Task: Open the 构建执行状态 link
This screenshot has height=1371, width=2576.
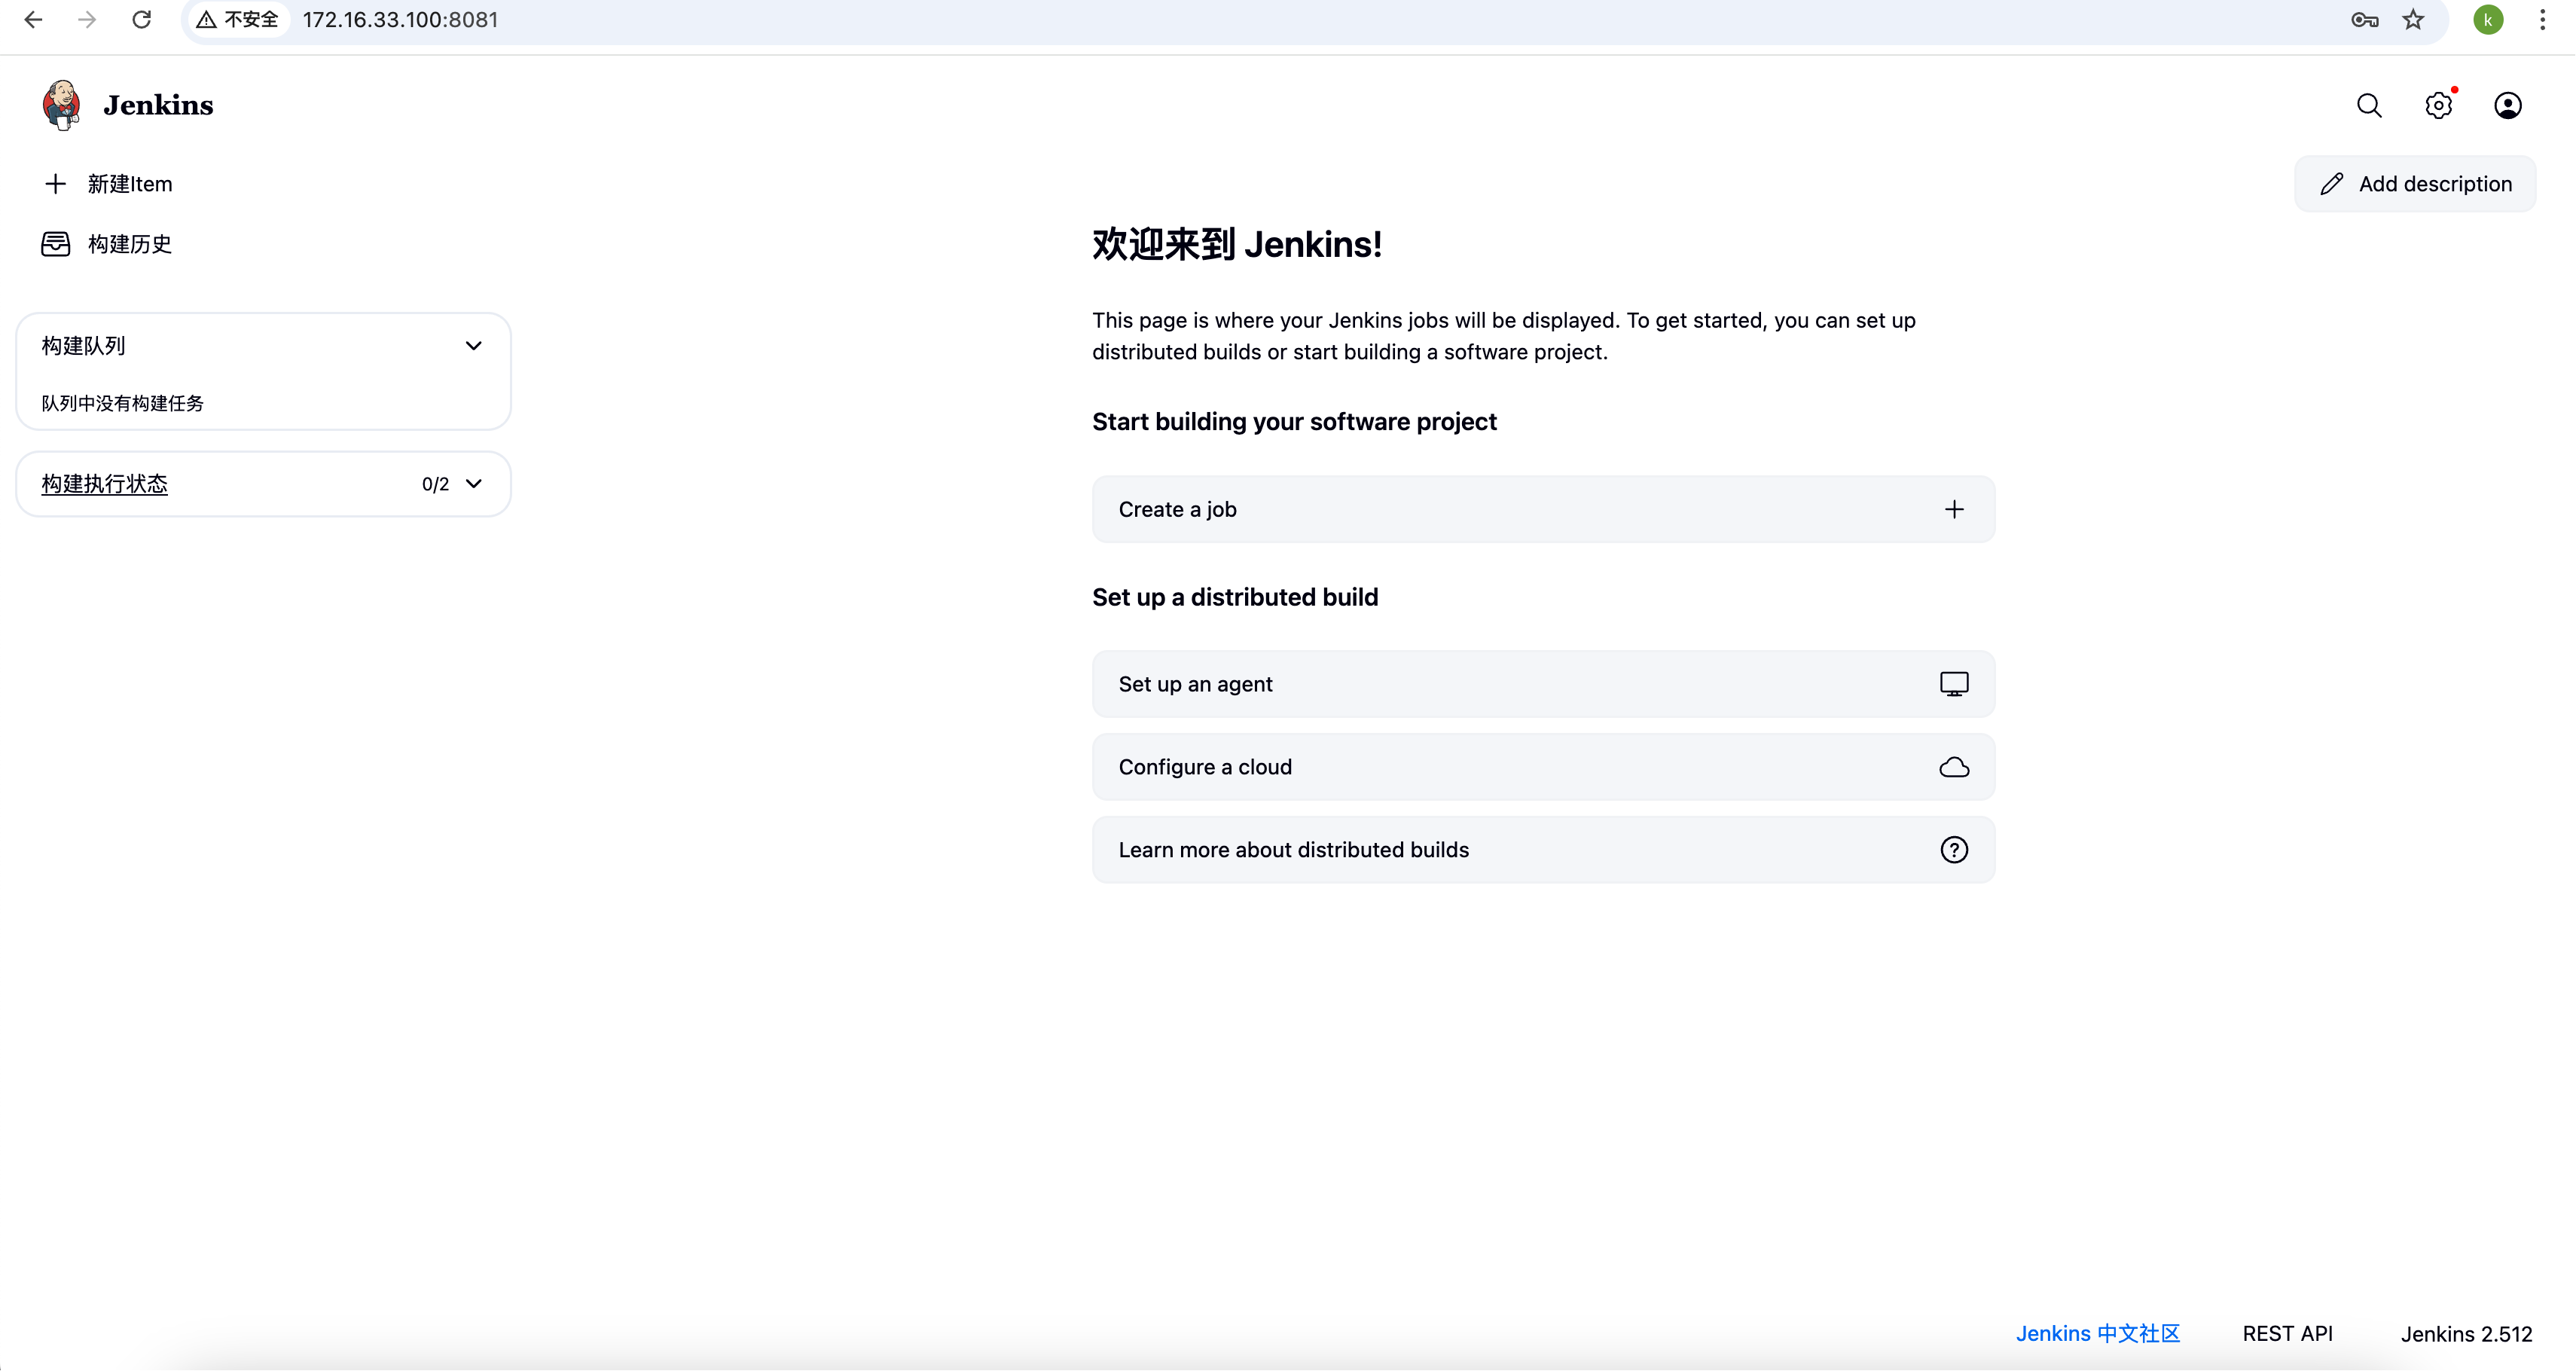Action: [105, 484]
